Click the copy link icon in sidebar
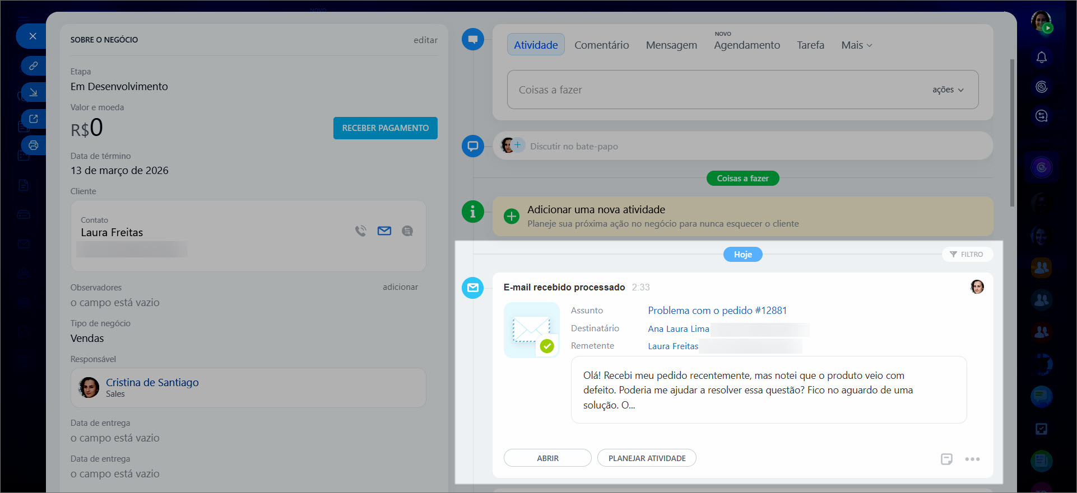The image size is (1077, 493). click(33, 65)
